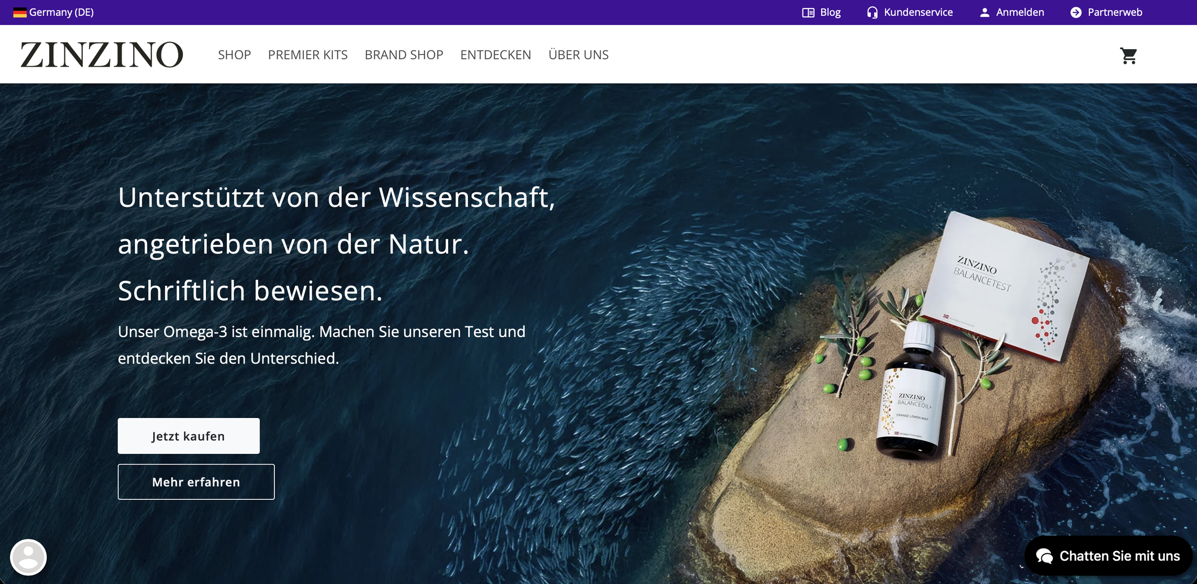The width and height of the screenshot is (1197, 584).
Task: Open the SHOP menu
Action: 234,55
